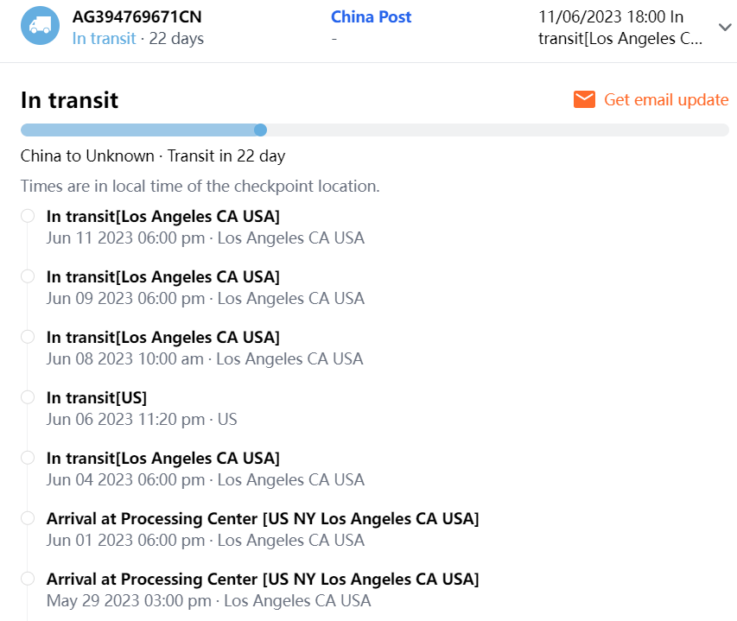Click the Jun 06 2023 11:20 pm entry
This screenshot has width=737, height=621.
tap(141, 419)
